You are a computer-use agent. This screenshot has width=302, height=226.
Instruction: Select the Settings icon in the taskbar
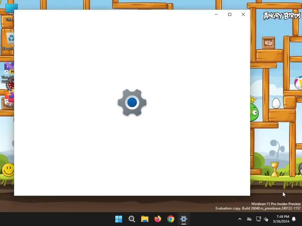point(183,219)
